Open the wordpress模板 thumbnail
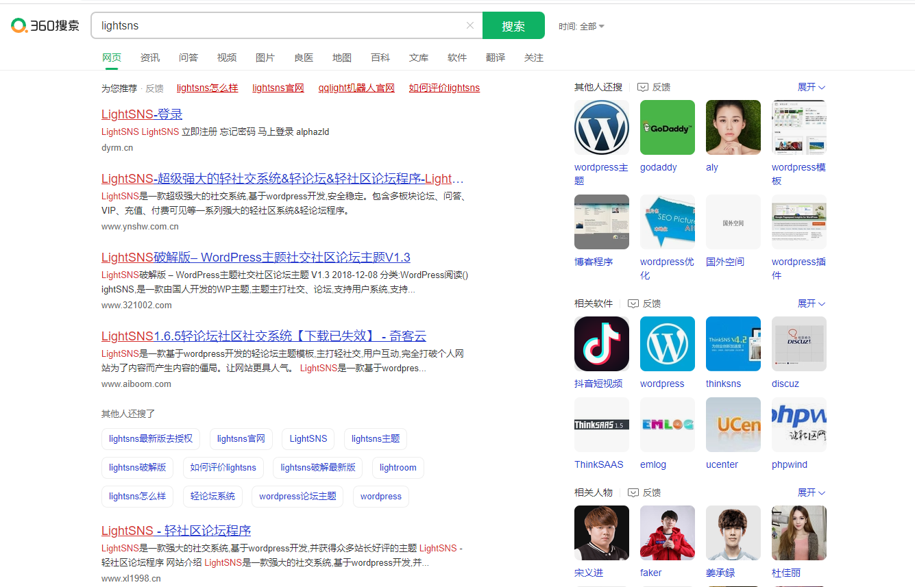Viewport: 915px width, 587px height. pyautogui.click(x=799, y=127)
